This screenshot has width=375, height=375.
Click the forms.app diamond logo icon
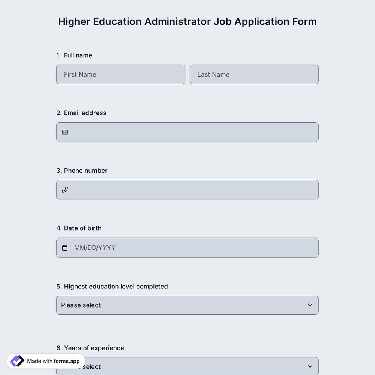(16, 360)
